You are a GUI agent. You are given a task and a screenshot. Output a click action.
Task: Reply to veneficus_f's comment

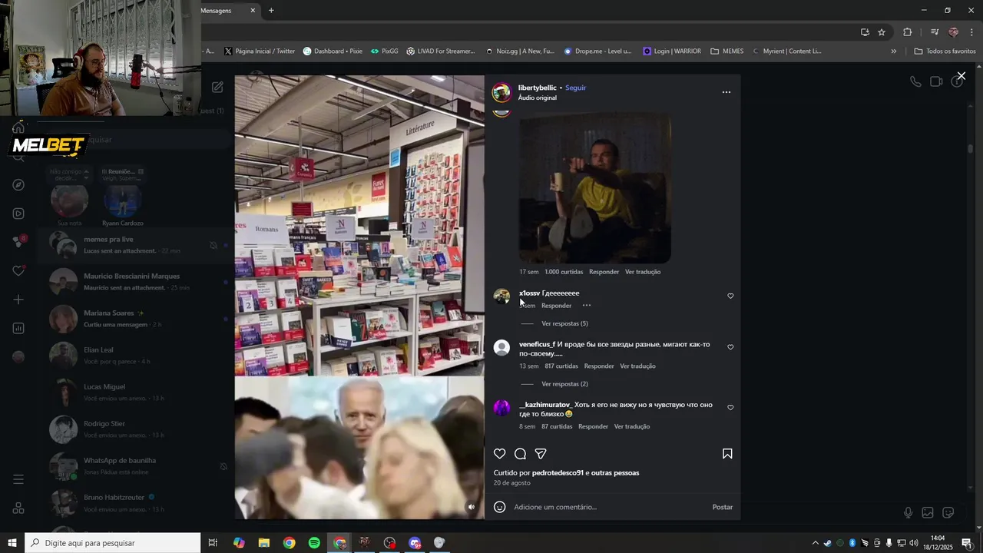coord(599,366)
